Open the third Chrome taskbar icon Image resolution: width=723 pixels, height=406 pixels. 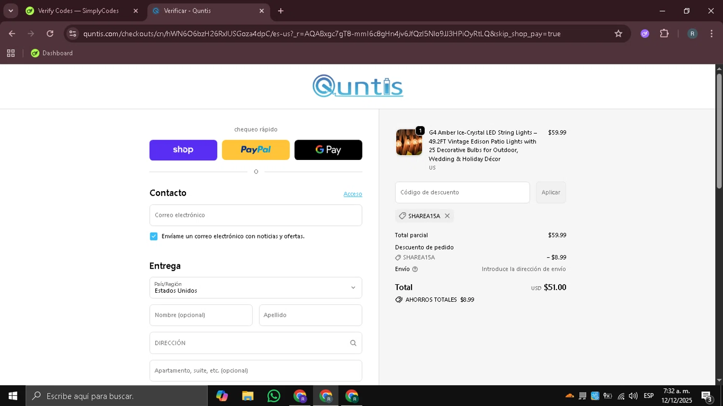352,396
